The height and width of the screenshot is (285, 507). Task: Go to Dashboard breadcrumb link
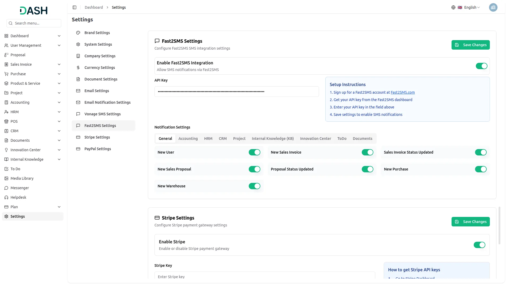94,7
